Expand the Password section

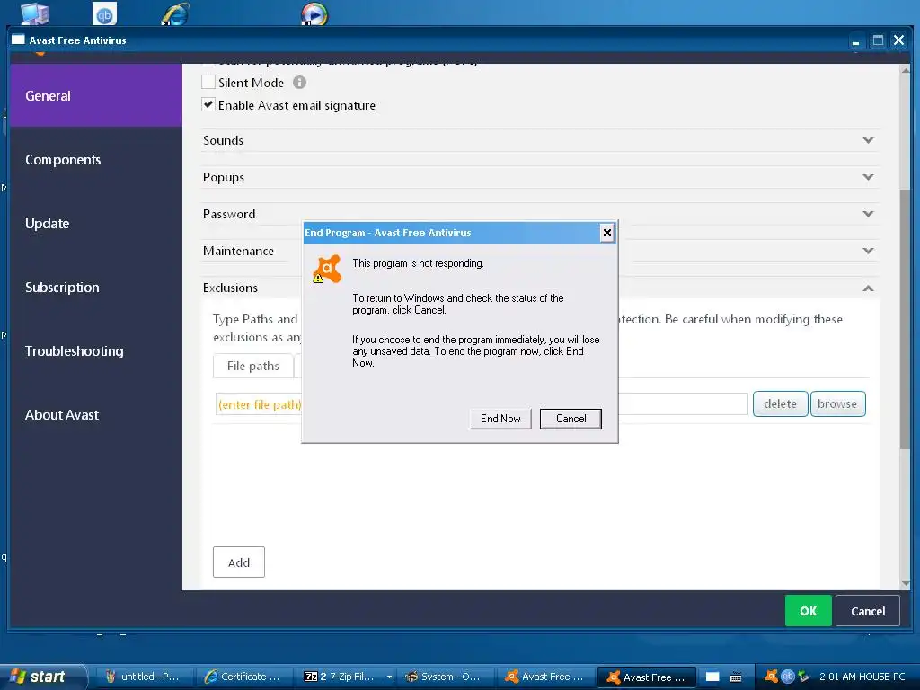pyautogui.click(x=540, y=214)
